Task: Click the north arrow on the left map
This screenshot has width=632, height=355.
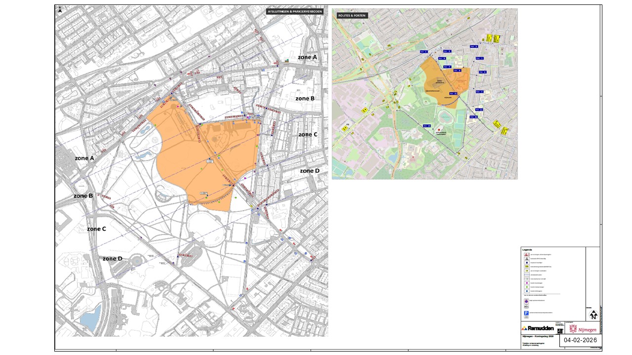Action: tap(60, 9)
